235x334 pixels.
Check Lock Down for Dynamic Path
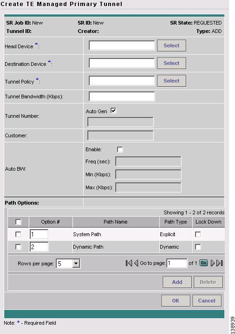tap(198, 247)
